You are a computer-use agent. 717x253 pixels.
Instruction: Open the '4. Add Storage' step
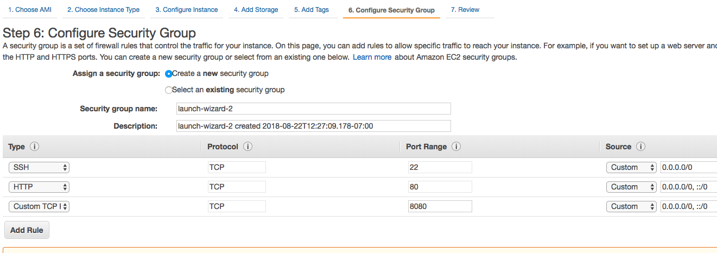tap(256, 10)
